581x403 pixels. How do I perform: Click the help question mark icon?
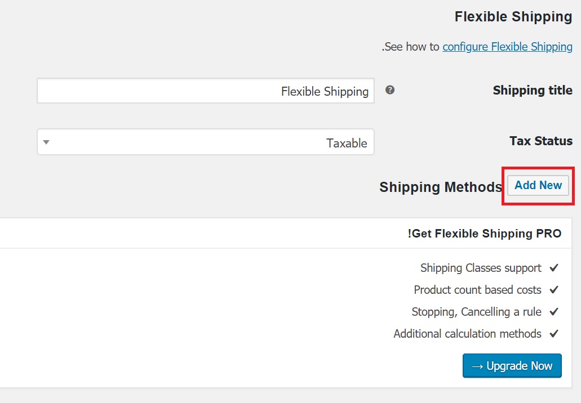pyautogui.click(x=390, y=90)
